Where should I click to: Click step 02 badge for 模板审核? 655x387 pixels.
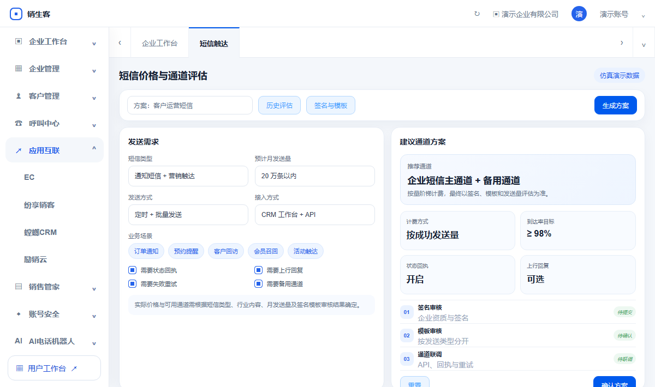coord(407,336)
